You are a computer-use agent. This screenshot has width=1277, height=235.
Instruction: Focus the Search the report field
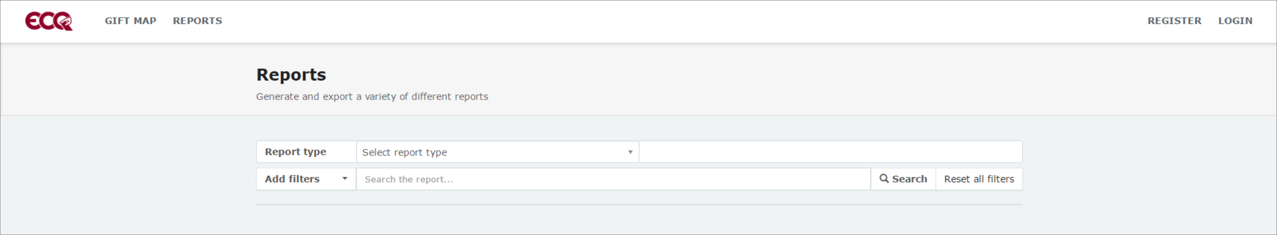click(613, 179)
